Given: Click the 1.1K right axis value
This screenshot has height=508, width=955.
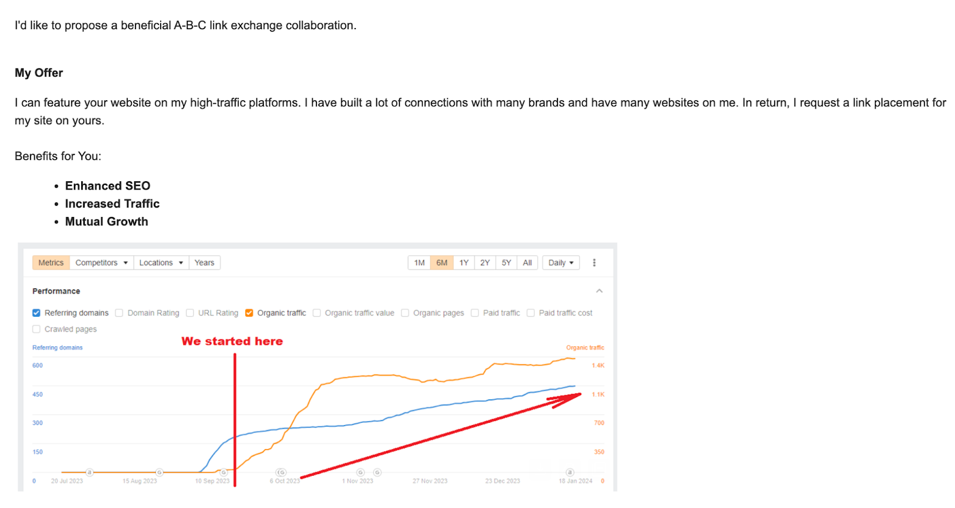Looking at the screenshot, I should pyautogui.click(x=598, y=395).
